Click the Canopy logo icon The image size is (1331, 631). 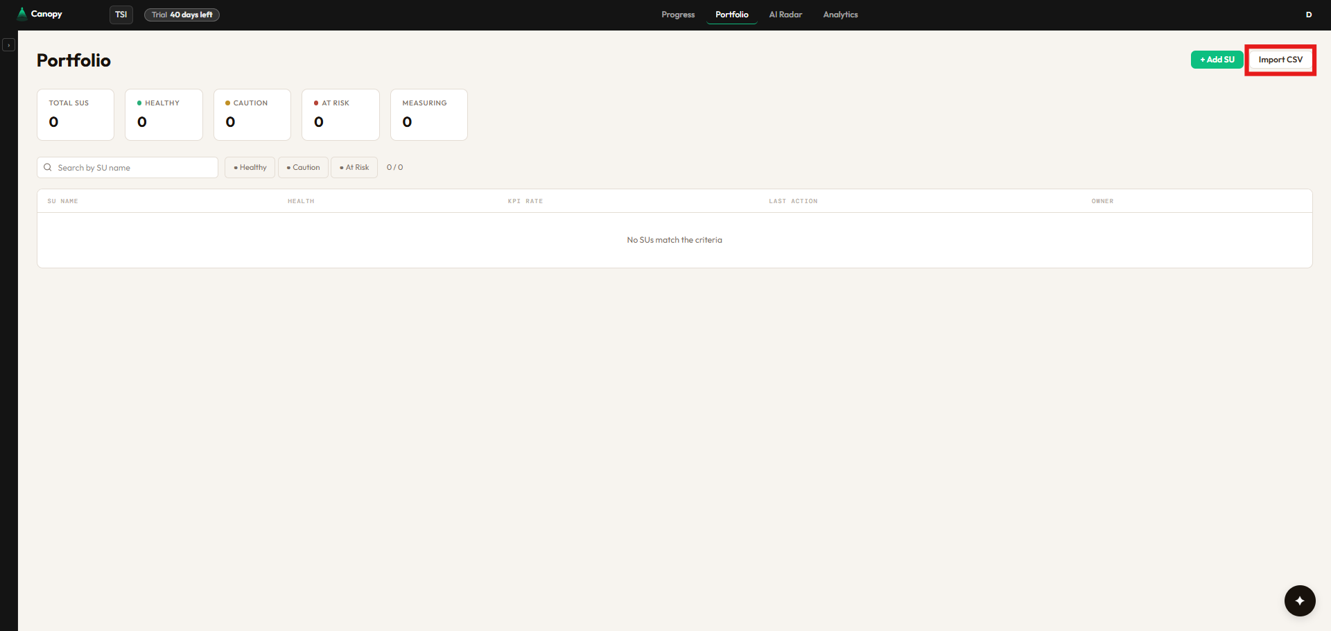point(22,14)
